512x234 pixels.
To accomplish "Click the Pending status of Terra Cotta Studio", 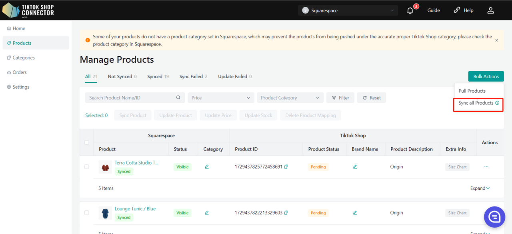I will [318, 167].
